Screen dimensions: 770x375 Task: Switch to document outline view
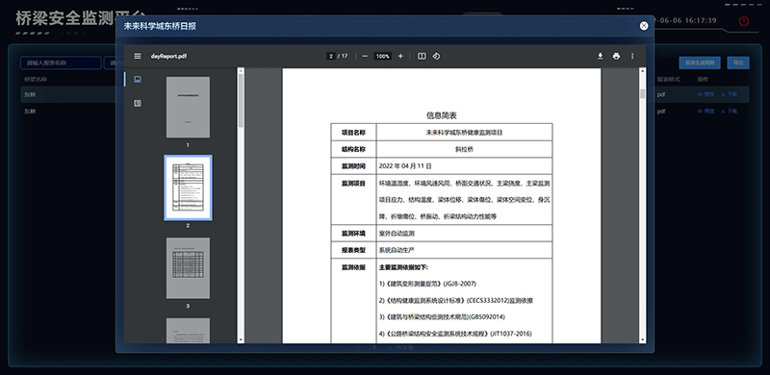[138, 103]
